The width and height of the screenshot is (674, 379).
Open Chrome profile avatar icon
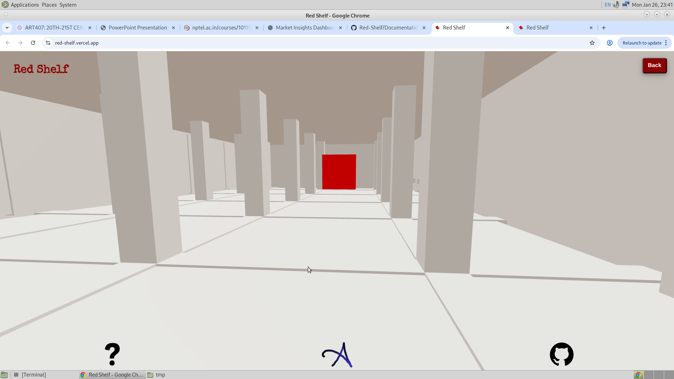(610, 43)
